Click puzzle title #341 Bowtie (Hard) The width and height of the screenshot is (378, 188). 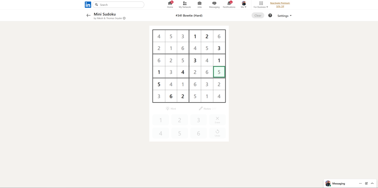[x=189, y=15]
